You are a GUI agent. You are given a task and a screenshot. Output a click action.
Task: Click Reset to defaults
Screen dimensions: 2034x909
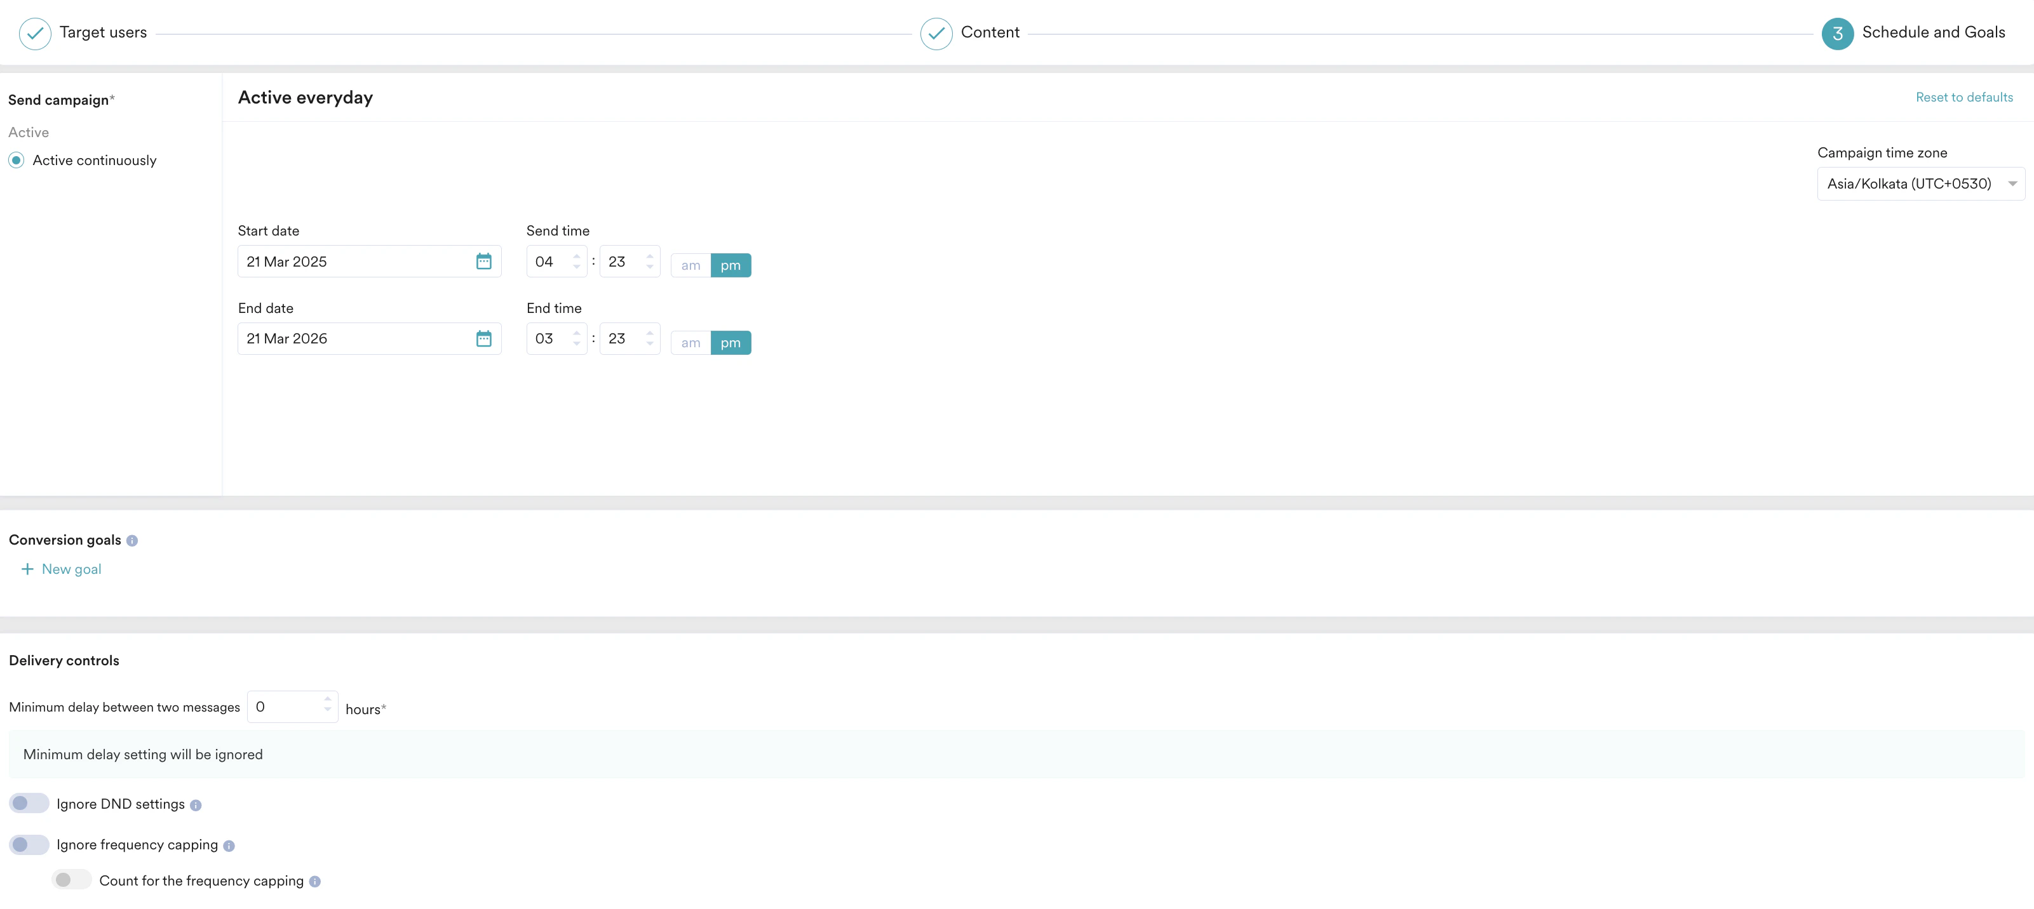[x=1965, y=96]
